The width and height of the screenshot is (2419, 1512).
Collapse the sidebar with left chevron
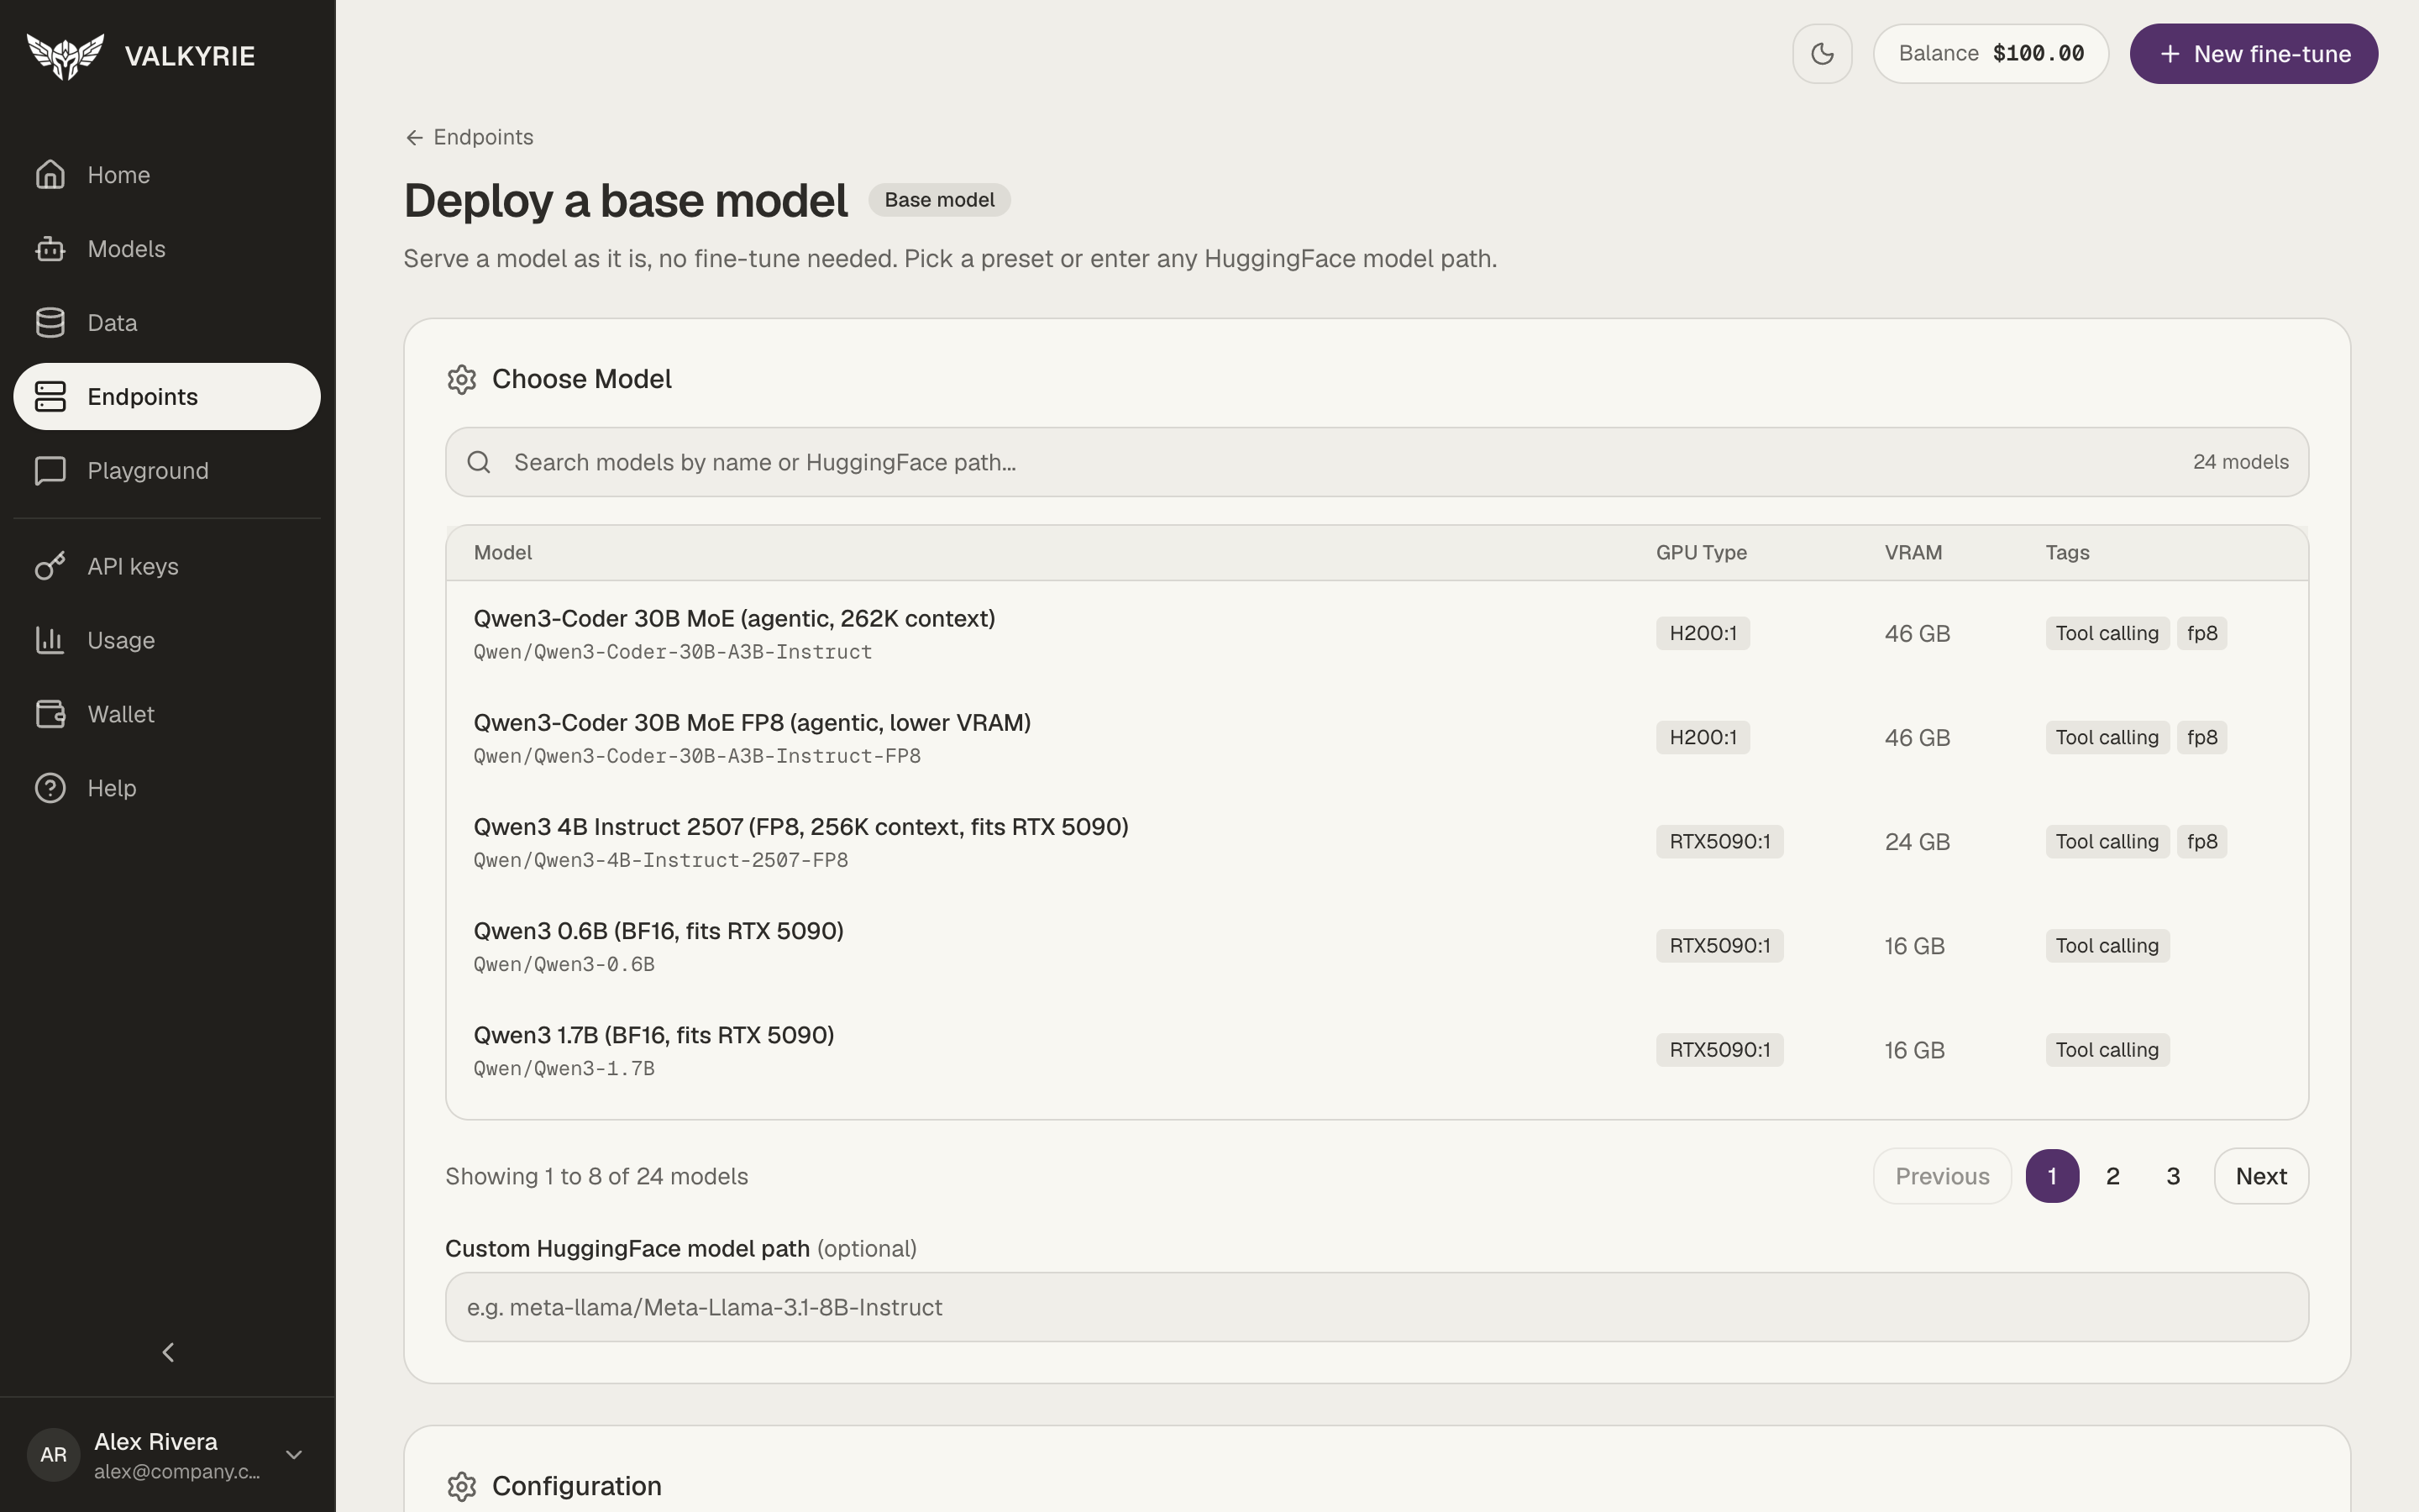(168, 1353)
